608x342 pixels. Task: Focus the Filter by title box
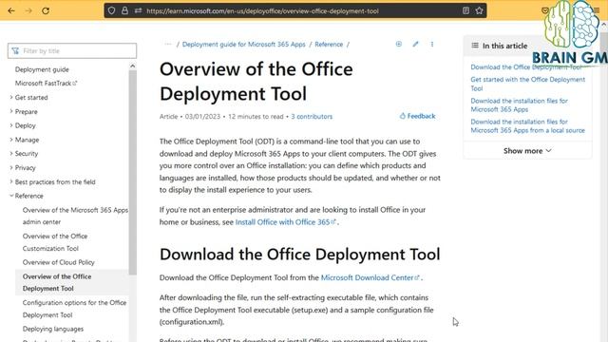(72, 50)
